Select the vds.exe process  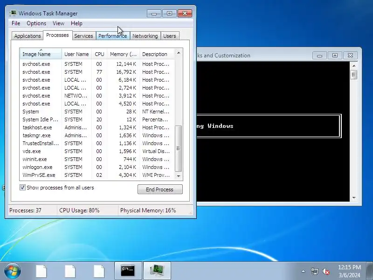97,151
